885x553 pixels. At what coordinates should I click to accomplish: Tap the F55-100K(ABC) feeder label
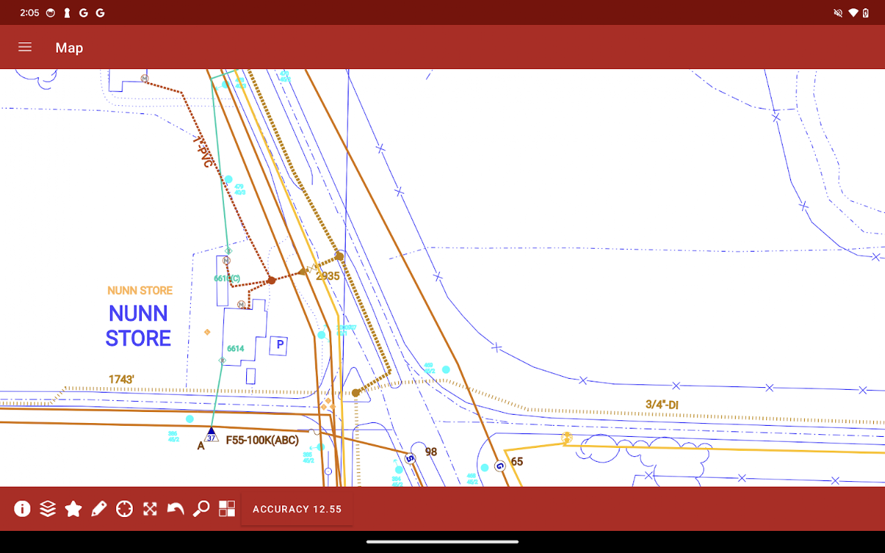pos(263,440)
